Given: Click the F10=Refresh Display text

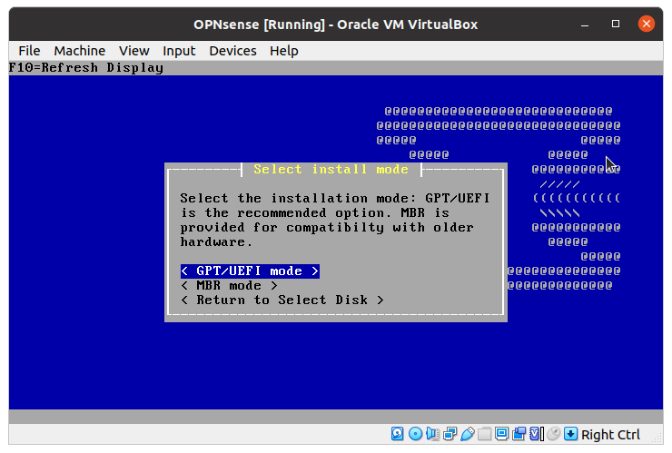Looking at the screenshot, I should pyautogui.click(x=86, y=68).
